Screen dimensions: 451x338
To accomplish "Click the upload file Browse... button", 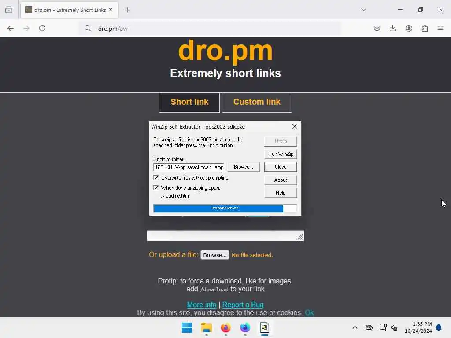I will [215, 255].
